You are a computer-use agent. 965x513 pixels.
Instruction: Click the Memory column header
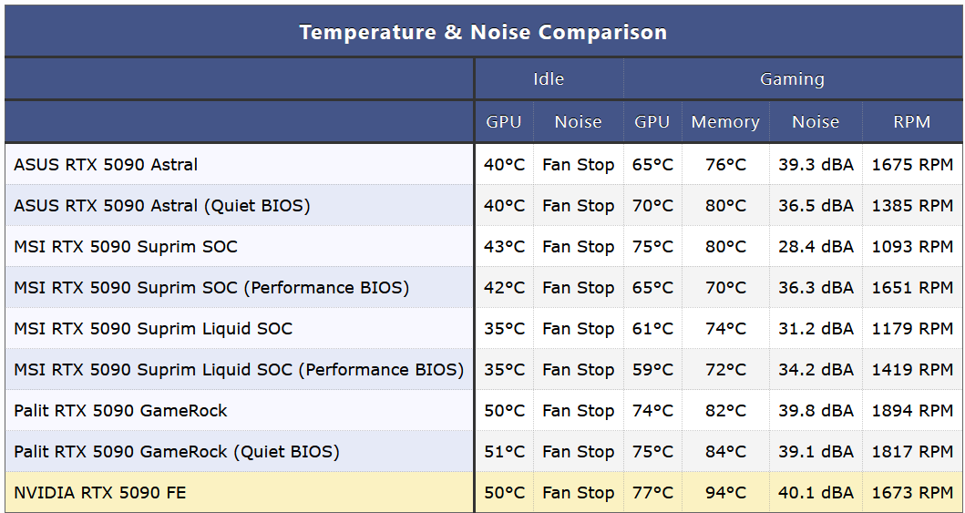tap(724, 122)
